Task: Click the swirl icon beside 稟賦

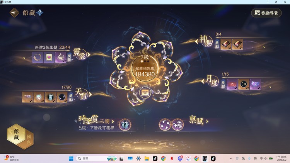Action: click(x=165, y=124)
